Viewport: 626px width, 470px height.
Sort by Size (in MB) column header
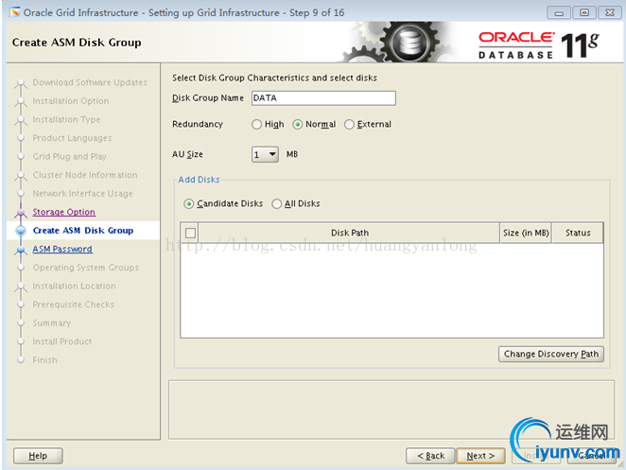pos(526,233)
